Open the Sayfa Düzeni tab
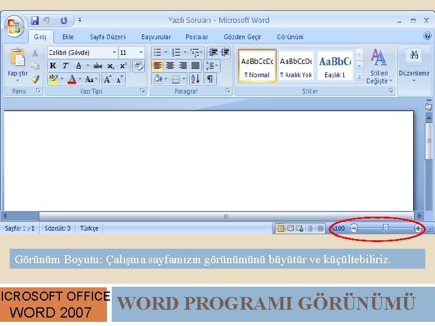 (x=108, y=37)
